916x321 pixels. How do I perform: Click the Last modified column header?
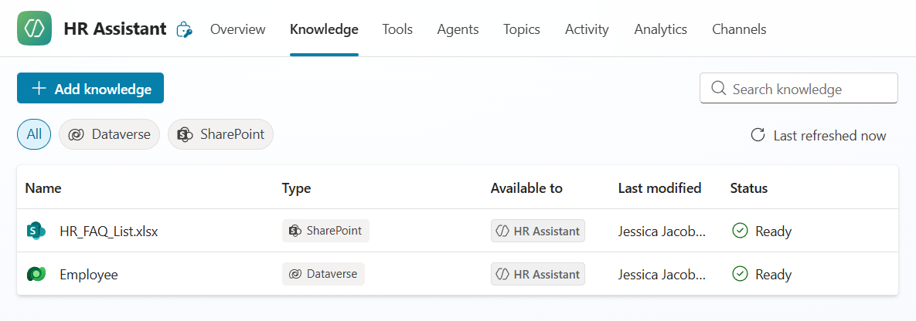click(x=659, y=188)
